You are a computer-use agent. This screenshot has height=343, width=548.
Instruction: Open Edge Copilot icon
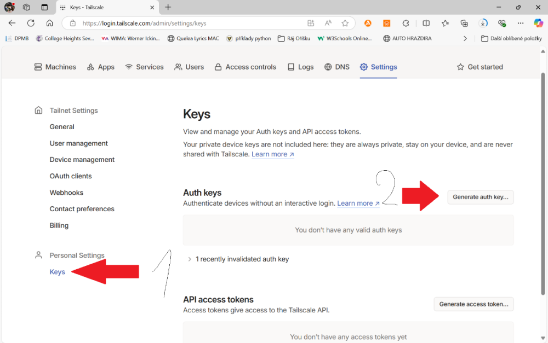538,23
